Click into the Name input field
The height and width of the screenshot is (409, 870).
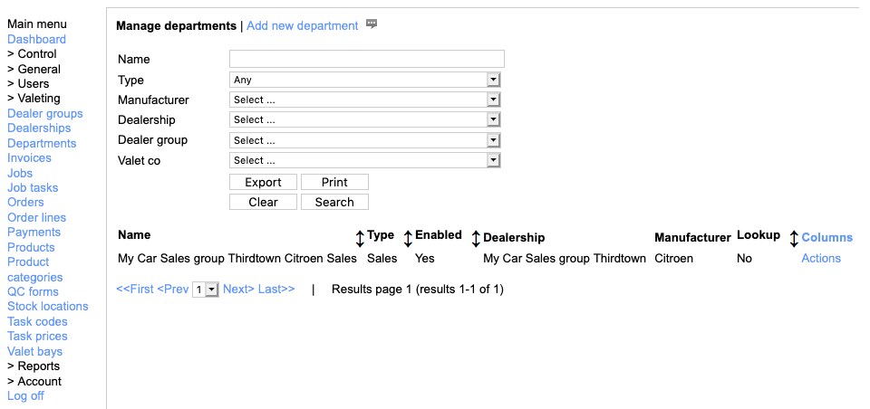tap(366, 60)
